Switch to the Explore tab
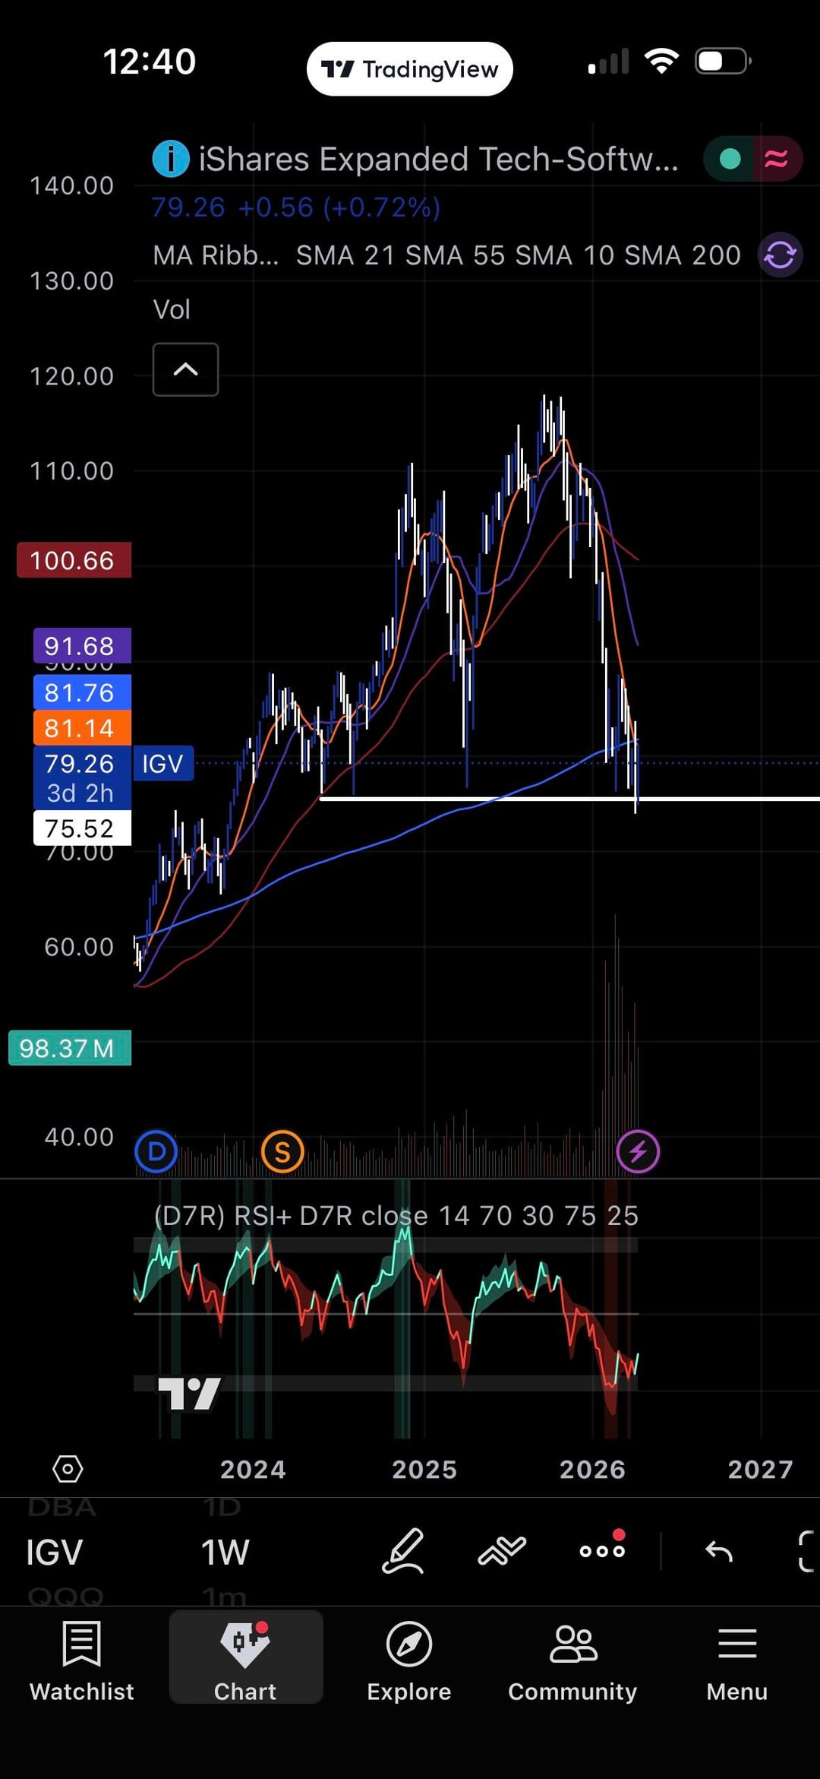The width and height of the screenshot is (820, 1779). coord(409,1660)
